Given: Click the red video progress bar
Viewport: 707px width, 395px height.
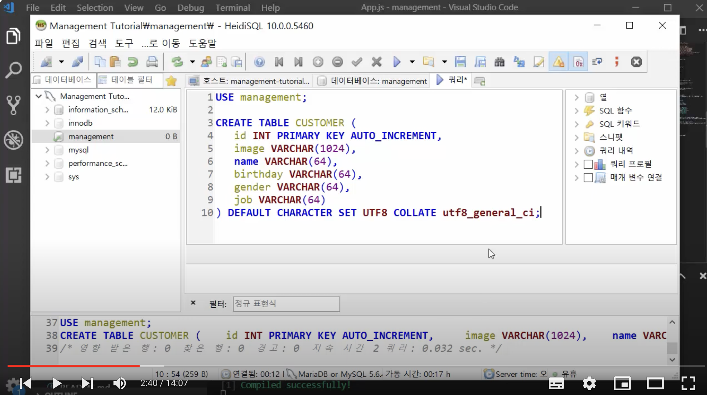Looking at the screenshot, I should click(x=74, y=365).
